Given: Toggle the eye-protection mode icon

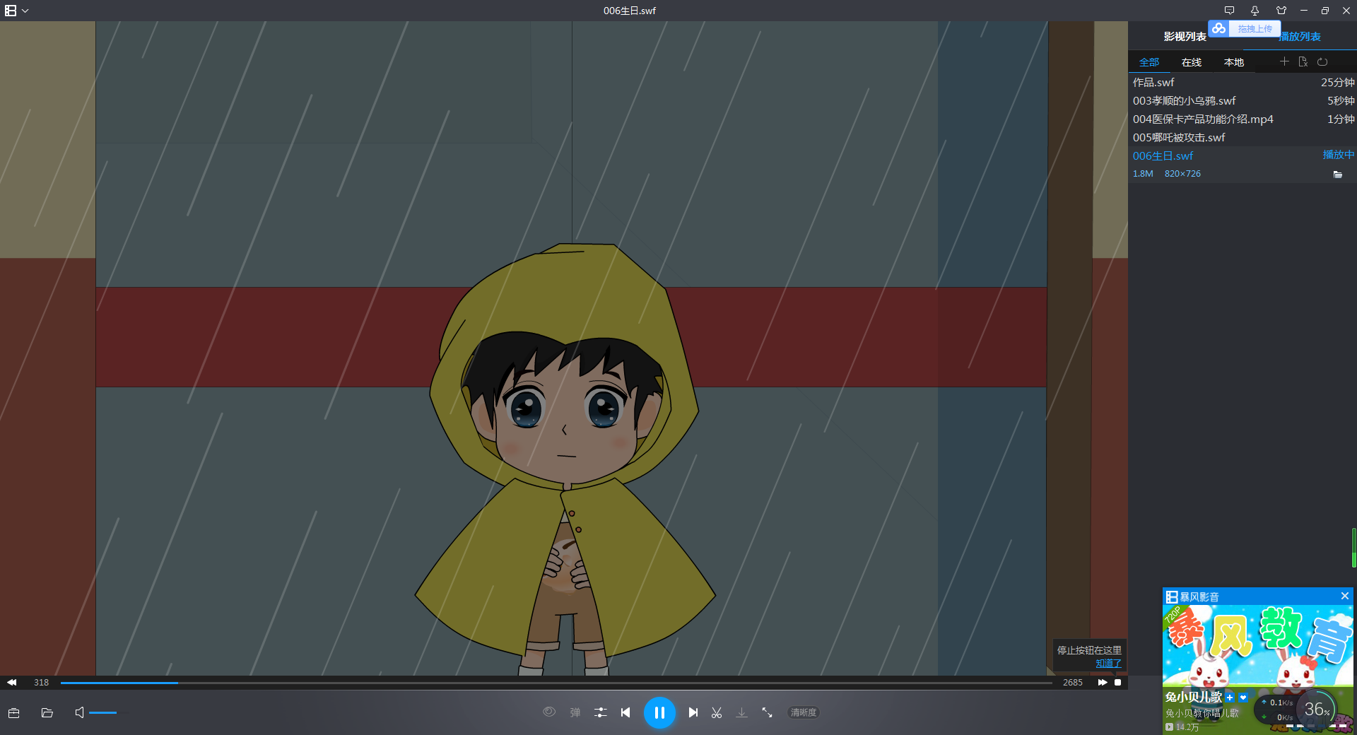Looking at the screenshot, I should 549,712.
